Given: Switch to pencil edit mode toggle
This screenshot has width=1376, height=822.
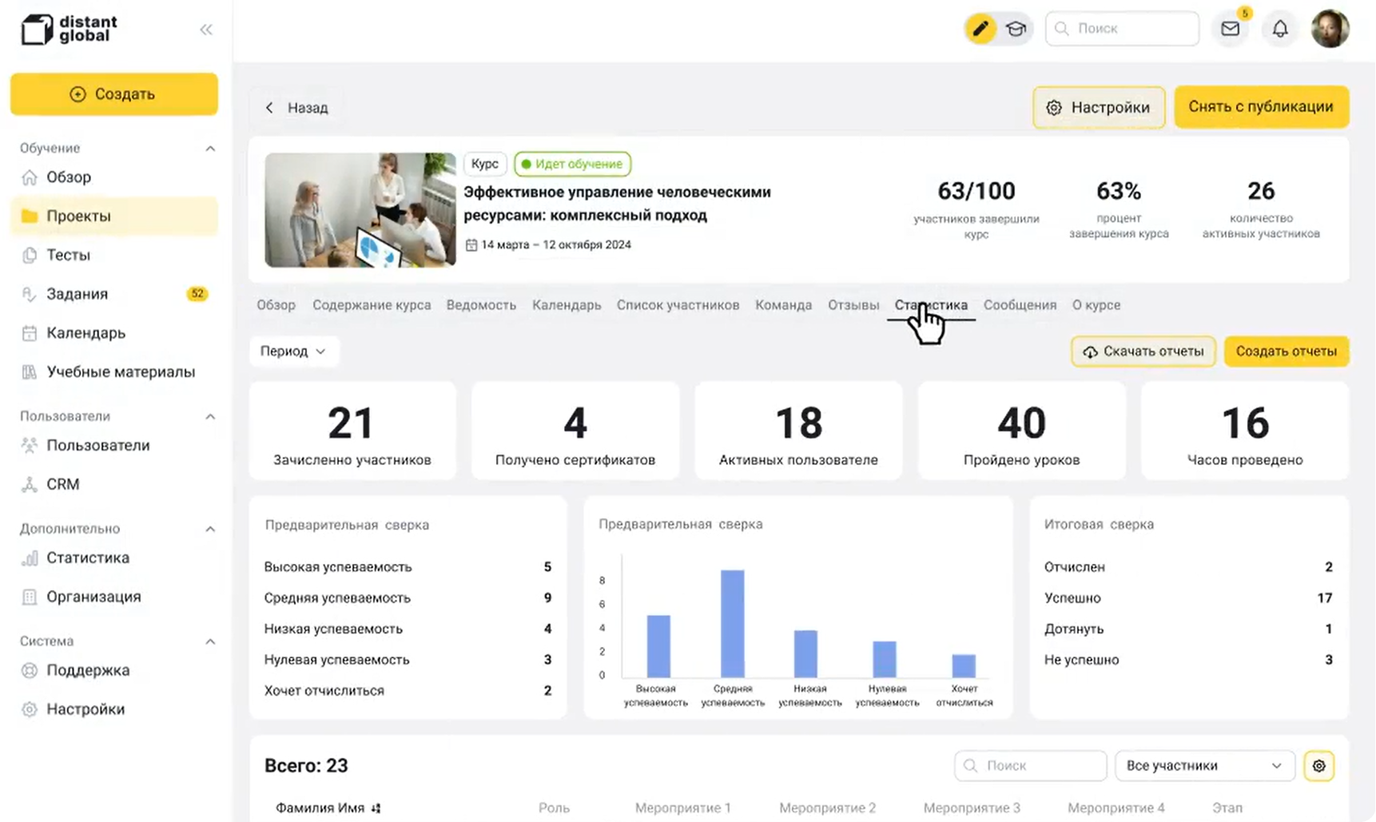Looking at the screenshot, I should (980, 29).
